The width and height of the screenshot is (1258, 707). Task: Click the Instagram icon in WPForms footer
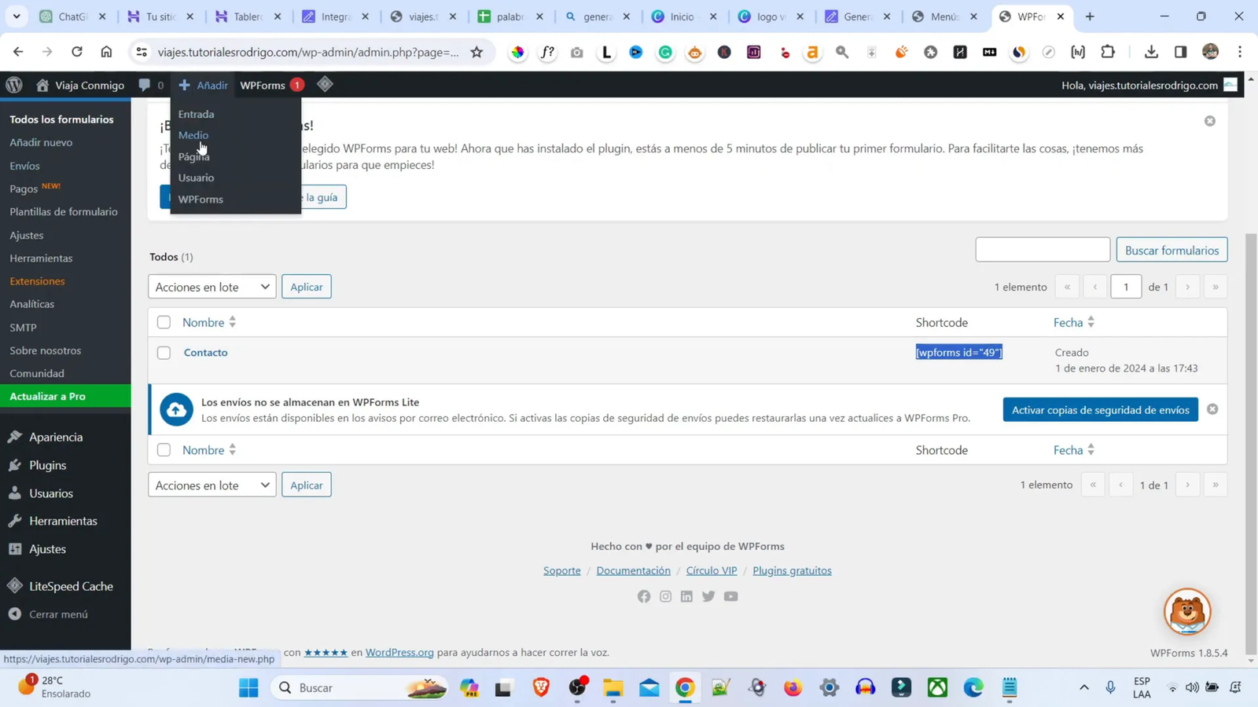coord(664,596)
